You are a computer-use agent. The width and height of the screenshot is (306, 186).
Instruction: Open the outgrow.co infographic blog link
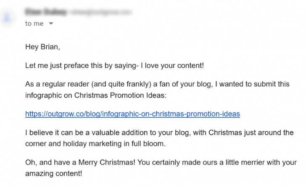click(x=132, y=114)
